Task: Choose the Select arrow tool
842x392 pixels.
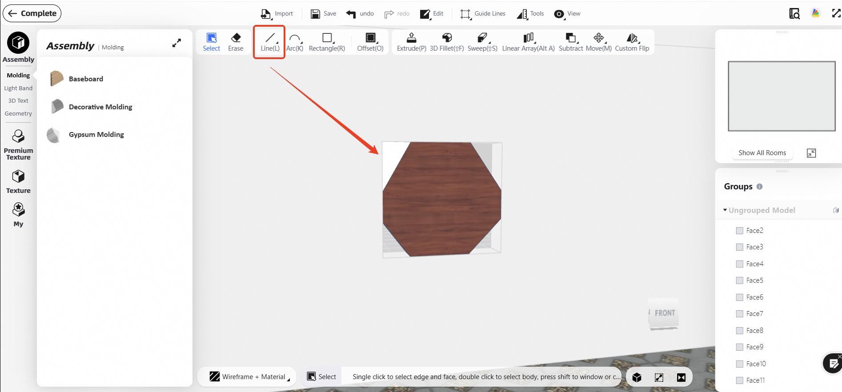Action: pyautogui.click(x=212, y=42)
